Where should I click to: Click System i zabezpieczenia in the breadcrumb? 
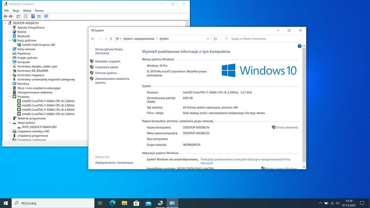click(x=138, y=39)
